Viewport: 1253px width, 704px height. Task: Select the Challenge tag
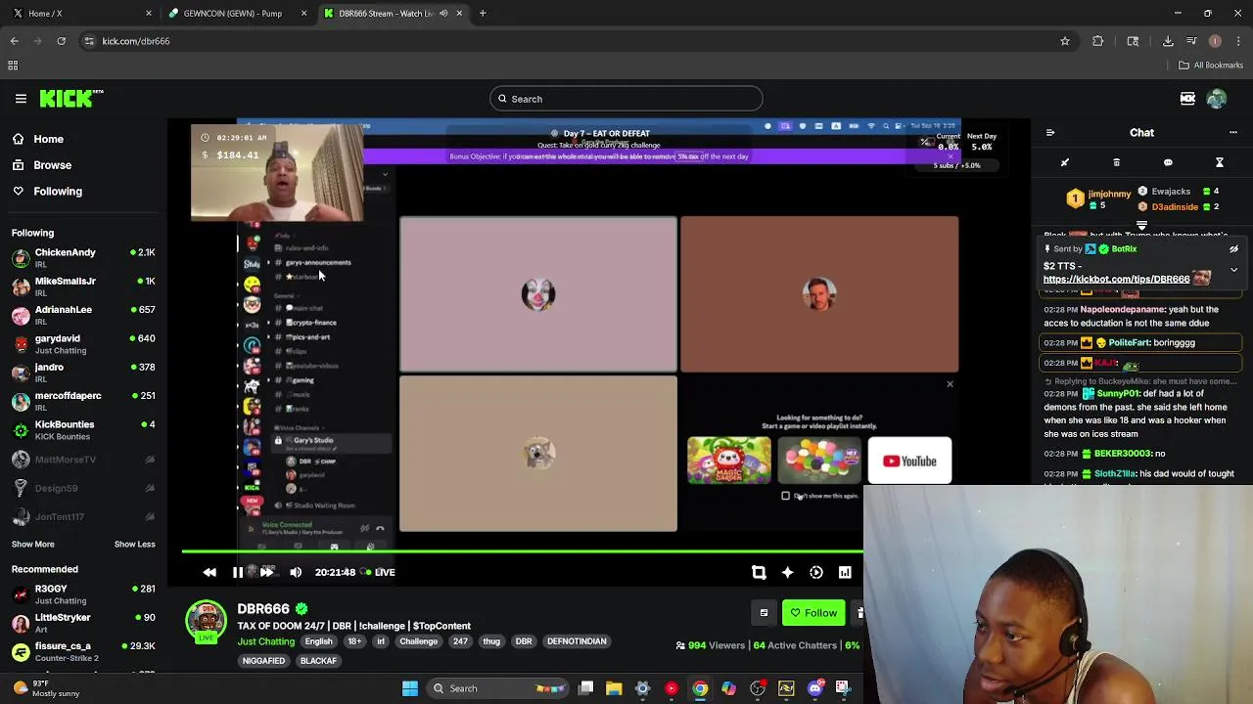418,641
